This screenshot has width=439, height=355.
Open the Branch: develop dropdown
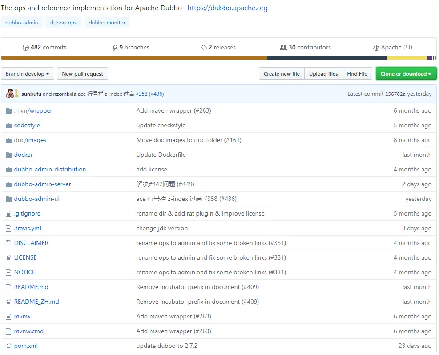[x=28, y=74]
